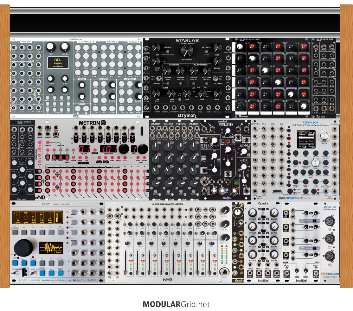Click the Metron MEMORY button
Viewport: 353px width, 311px height.
click(95, 150)
